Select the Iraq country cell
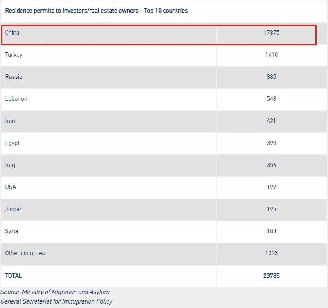The height and width of the screenshot is (308, 328). coord(10,165)
